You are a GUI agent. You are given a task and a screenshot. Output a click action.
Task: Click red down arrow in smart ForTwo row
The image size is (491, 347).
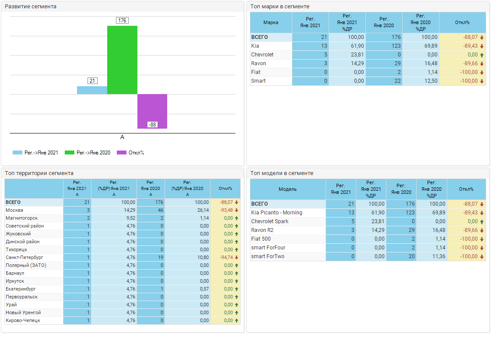click(x=482, y=256)
